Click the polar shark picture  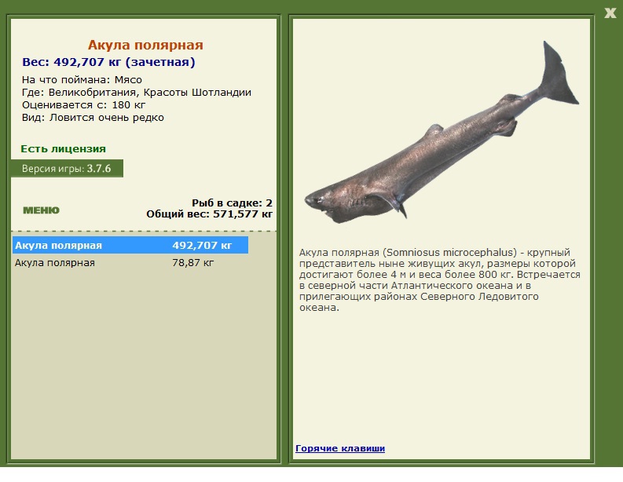tap(442, 133)
